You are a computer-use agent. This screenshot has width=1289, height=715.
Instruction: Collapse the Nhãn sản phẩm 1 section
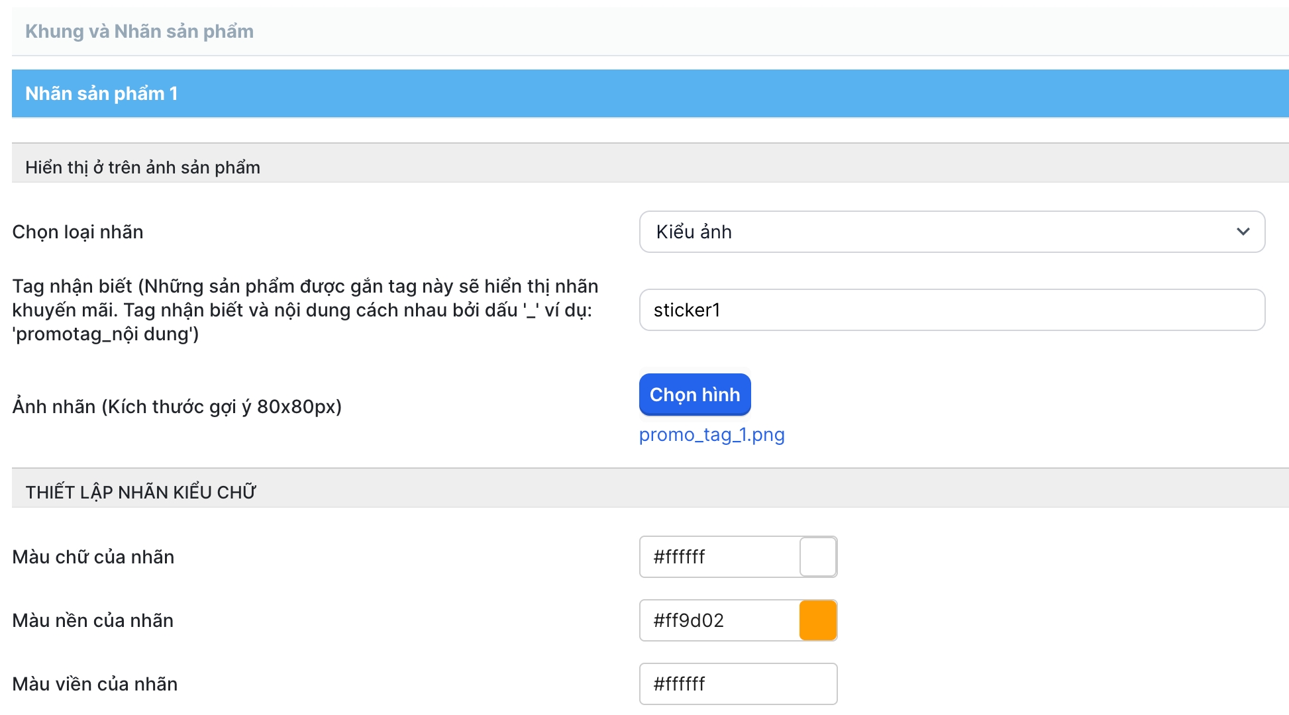click(101, 93)
